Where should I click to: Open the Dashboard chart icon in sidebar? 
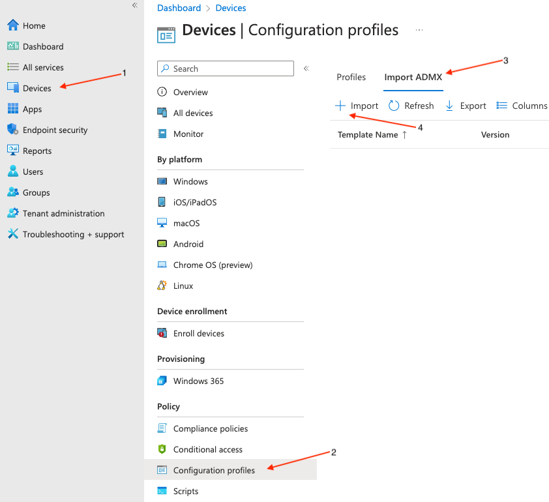(13, 46)
